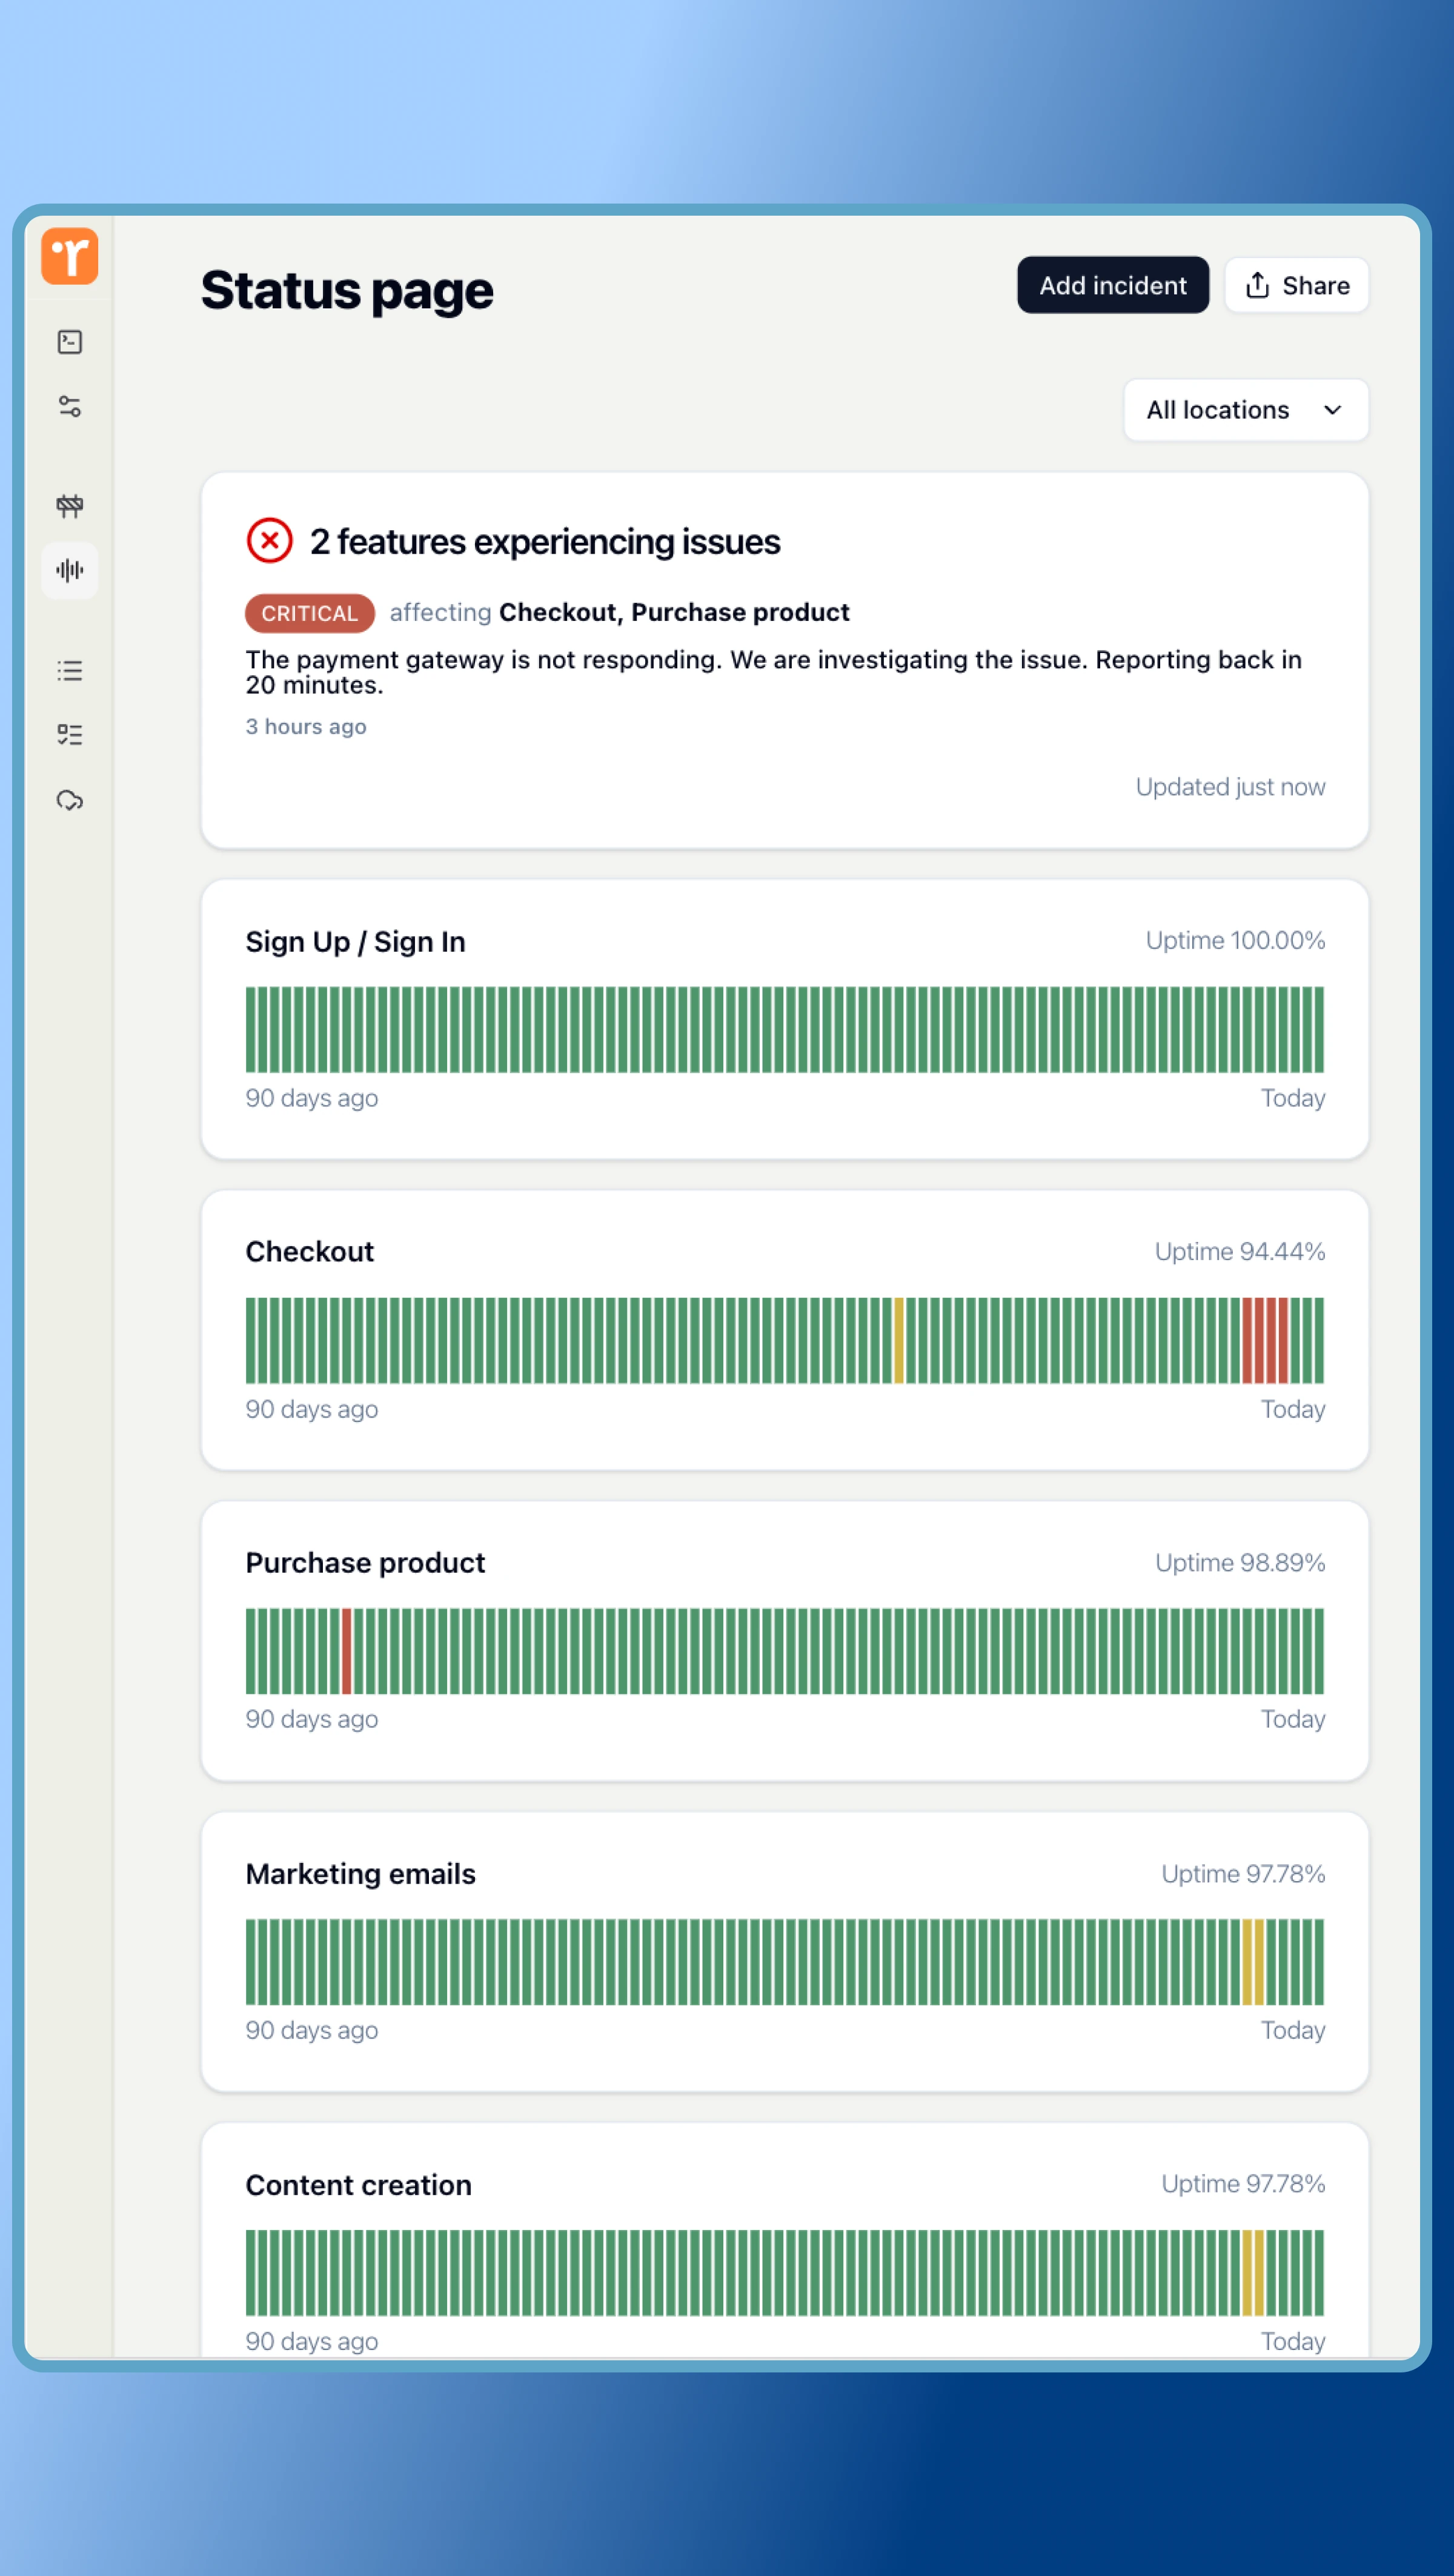
Task: Click the All locations chevron arrow
Action: 1332,410
